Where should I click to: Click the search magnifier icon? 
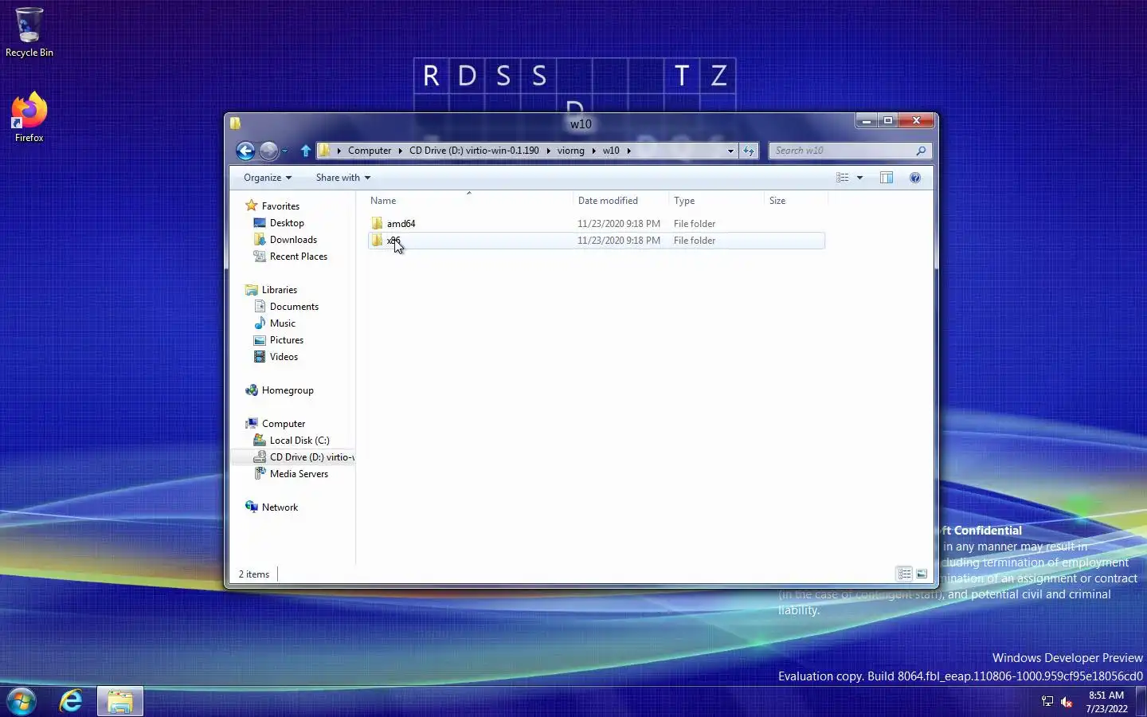[921, 151]
